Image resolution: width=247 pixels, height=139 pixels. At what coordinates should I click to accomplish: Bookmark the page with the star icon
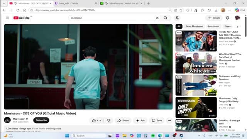click(x=181, y=10)
